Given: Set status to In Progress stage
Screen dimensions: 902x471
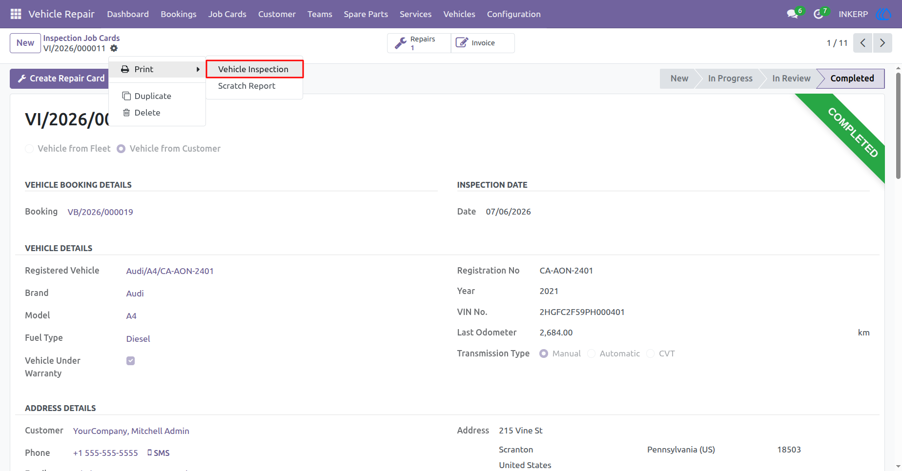Looking at the screenshot, I should [x=730, y=78].
